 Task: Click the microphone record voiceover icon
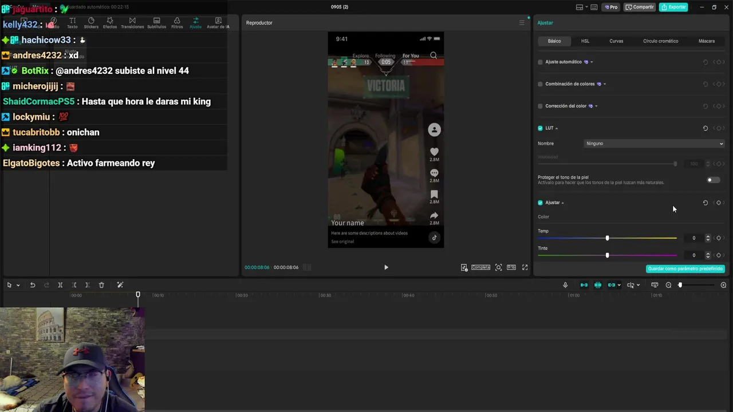565,285
